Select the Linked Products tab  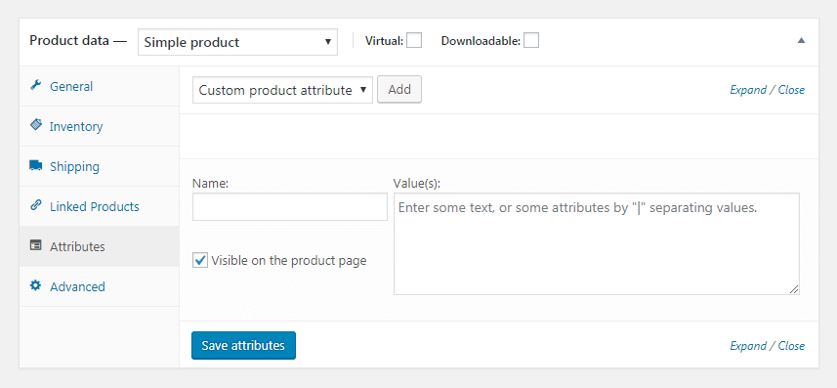(100, 206)
